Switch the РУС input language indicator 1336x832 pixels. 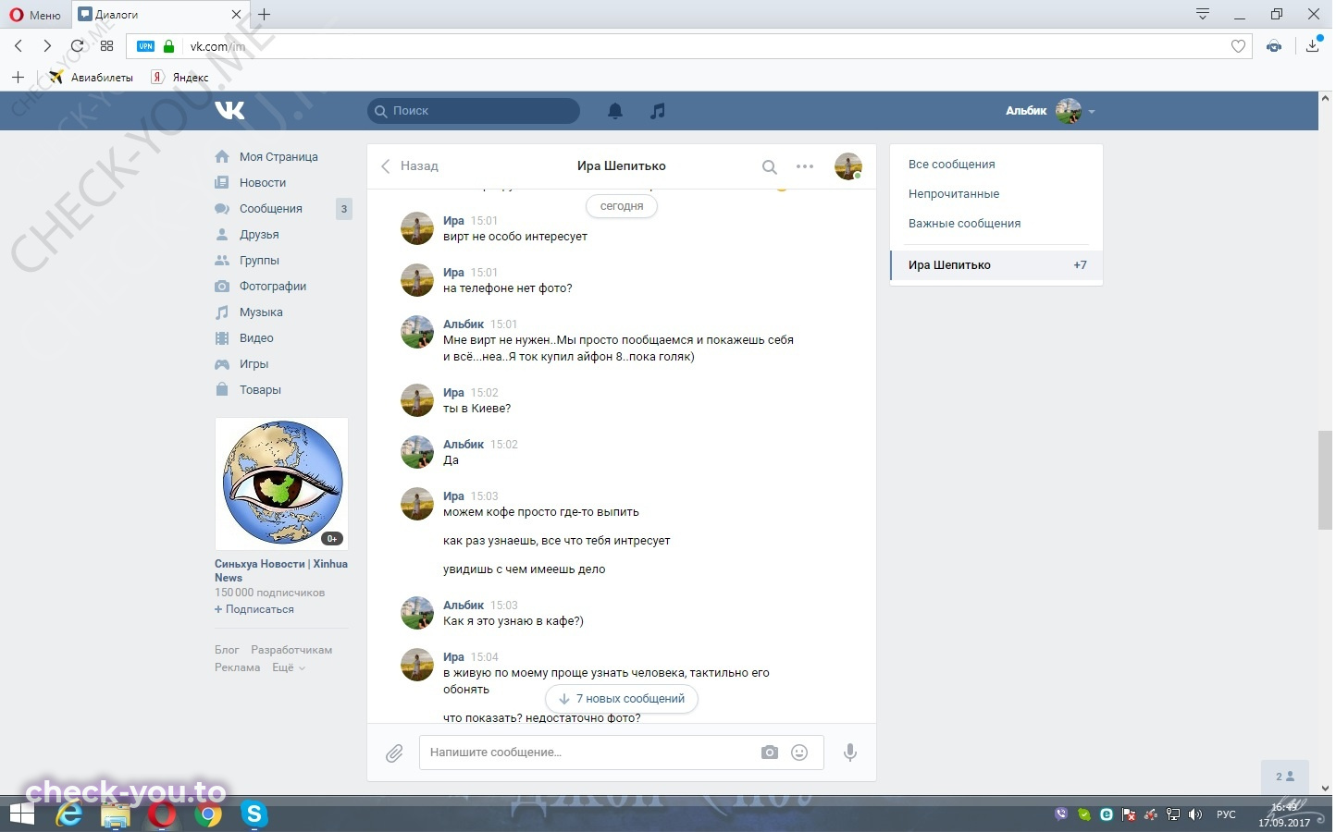click(x=1226, y=814)
